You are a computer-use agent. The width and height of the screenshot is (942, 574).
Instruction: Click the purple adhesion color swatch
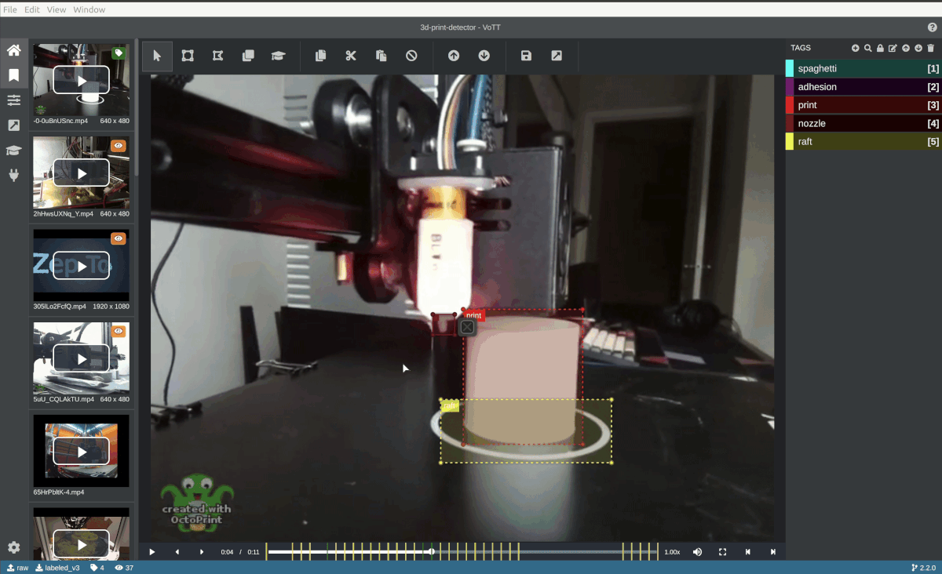pos(790,87)
